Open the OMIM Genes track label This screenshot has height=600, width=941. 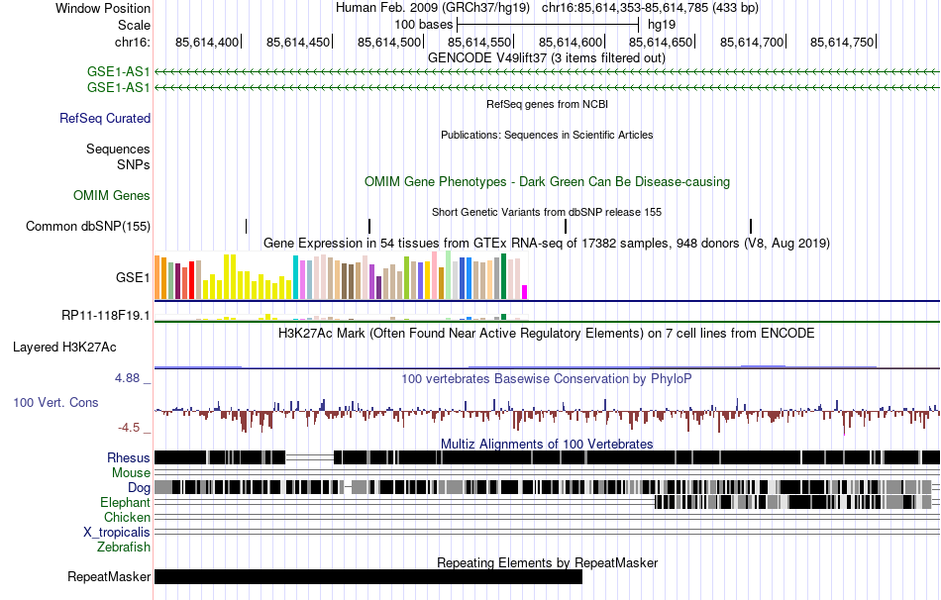coord(112,196)
